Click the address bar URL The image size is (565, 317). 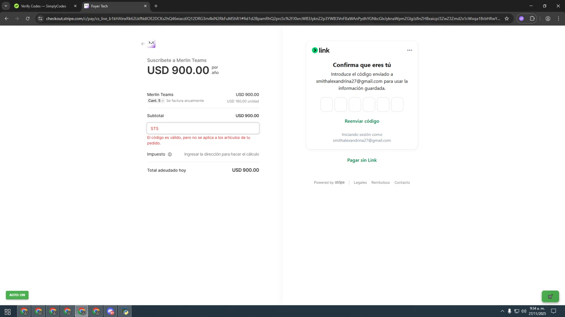[x=273, y=18]
